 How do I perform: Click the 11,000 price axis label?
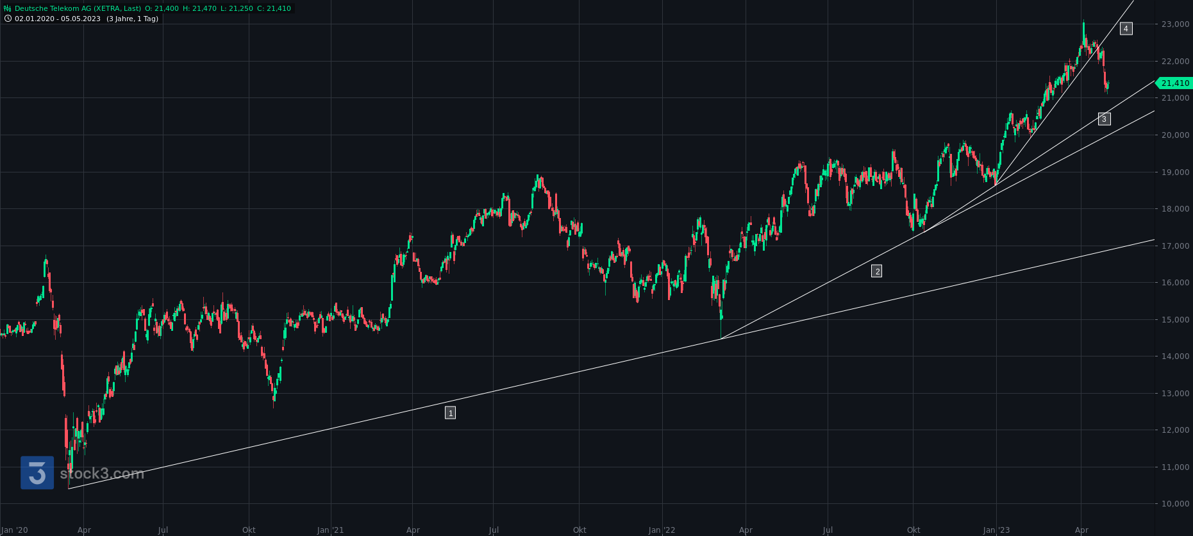1176,467
